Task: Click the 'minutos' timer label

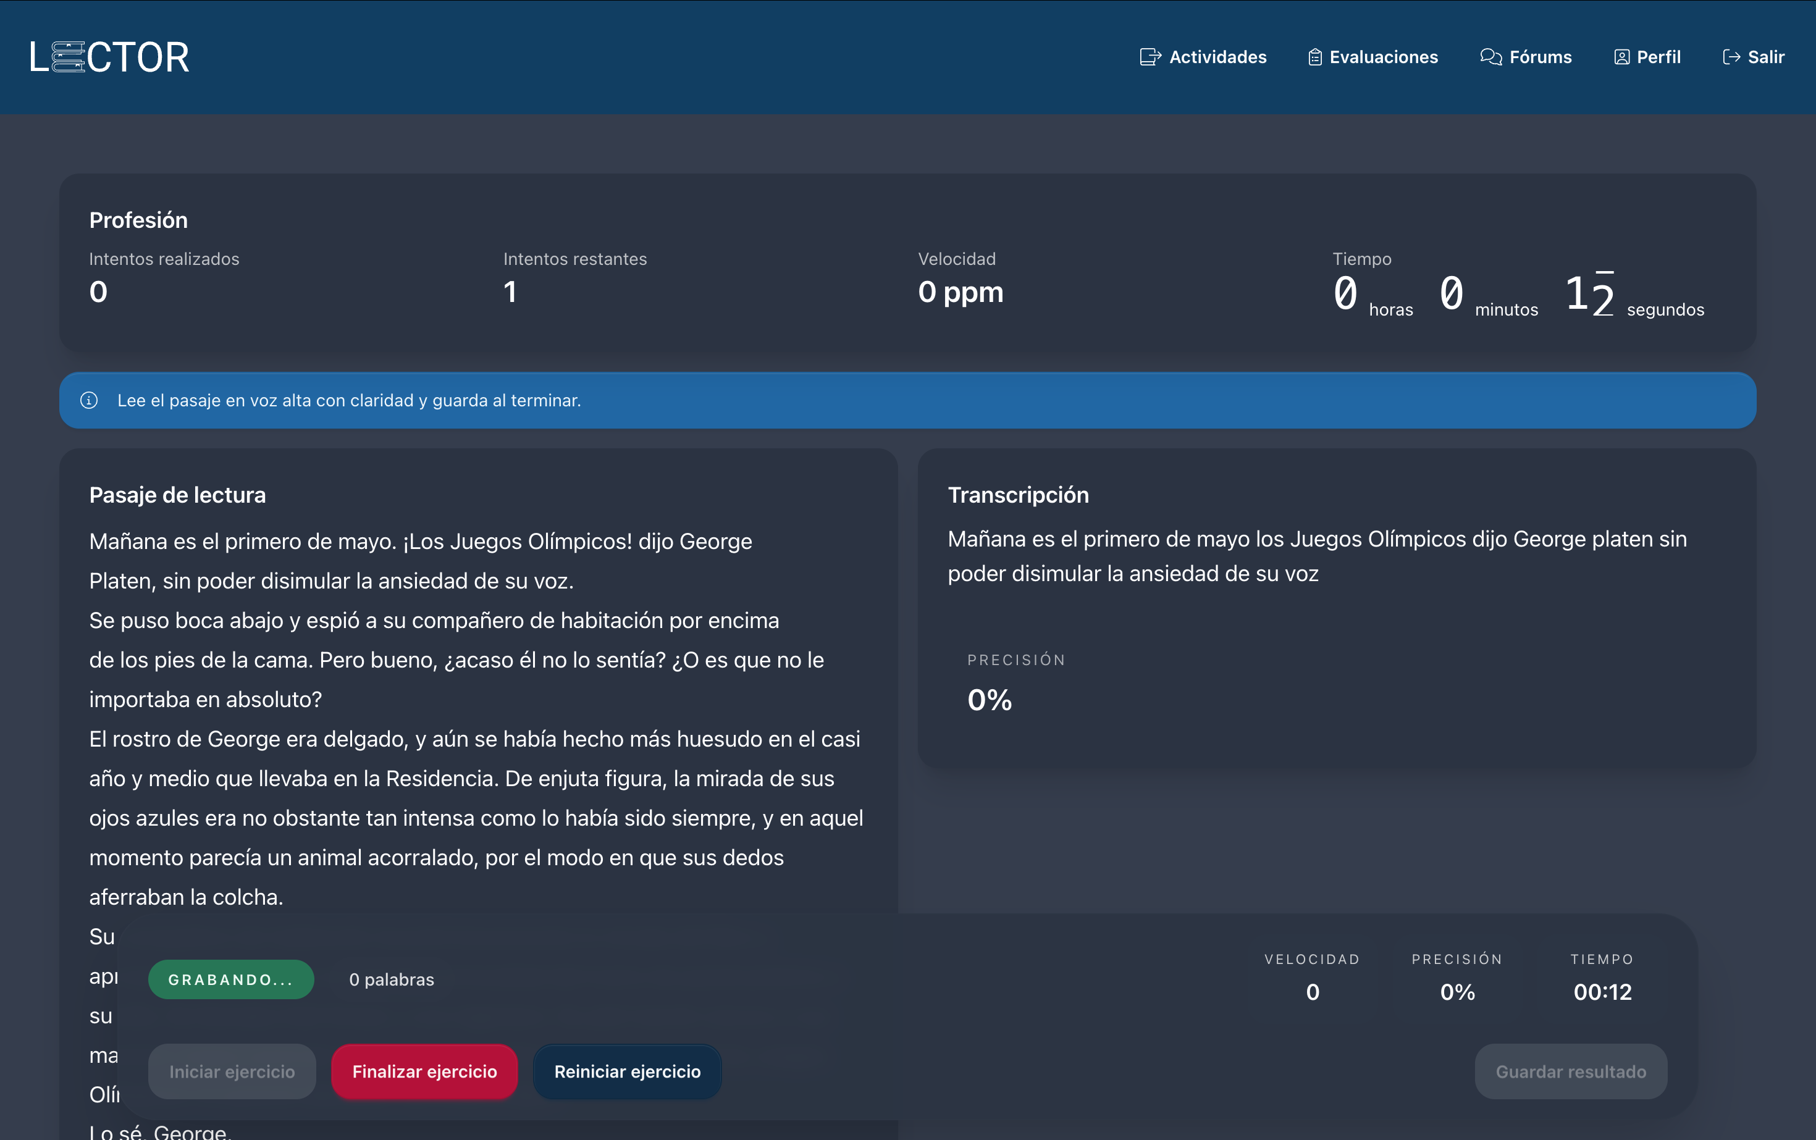Action: tap(1506, 310)
